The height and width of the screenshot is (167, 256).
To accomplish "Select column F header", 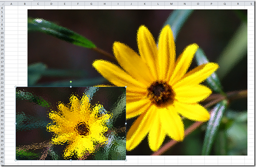I will [x=78, y=4].
